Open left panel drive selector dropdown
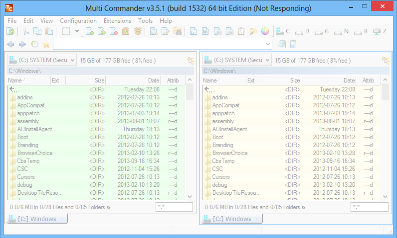Screen dimensions: 397x238 [x=42, y=60]
